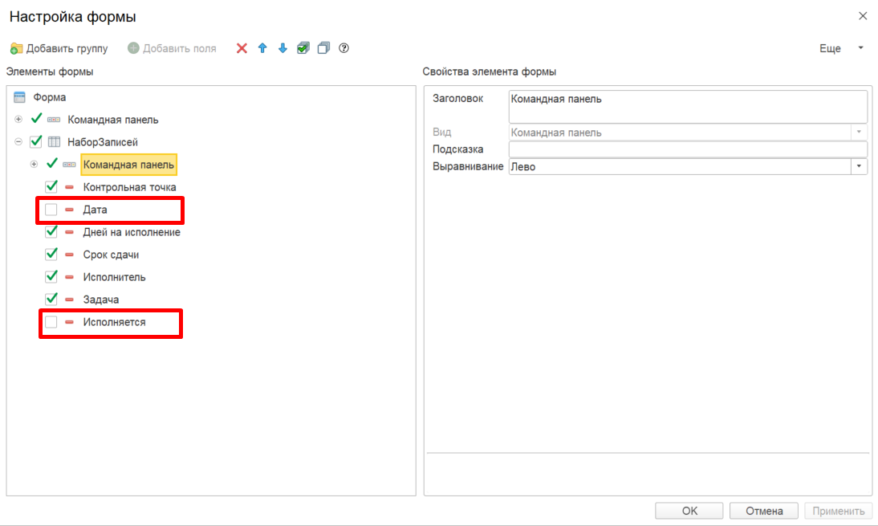Select the Форма root tree item
The height and width of the screenshot is (526, 878).
coord(49,97)
